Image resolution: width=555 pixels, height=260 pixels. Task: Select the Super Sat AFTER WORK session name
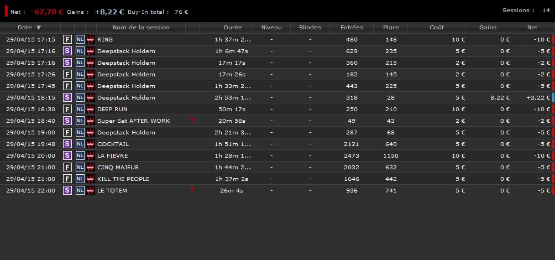[x=133, y=121]
